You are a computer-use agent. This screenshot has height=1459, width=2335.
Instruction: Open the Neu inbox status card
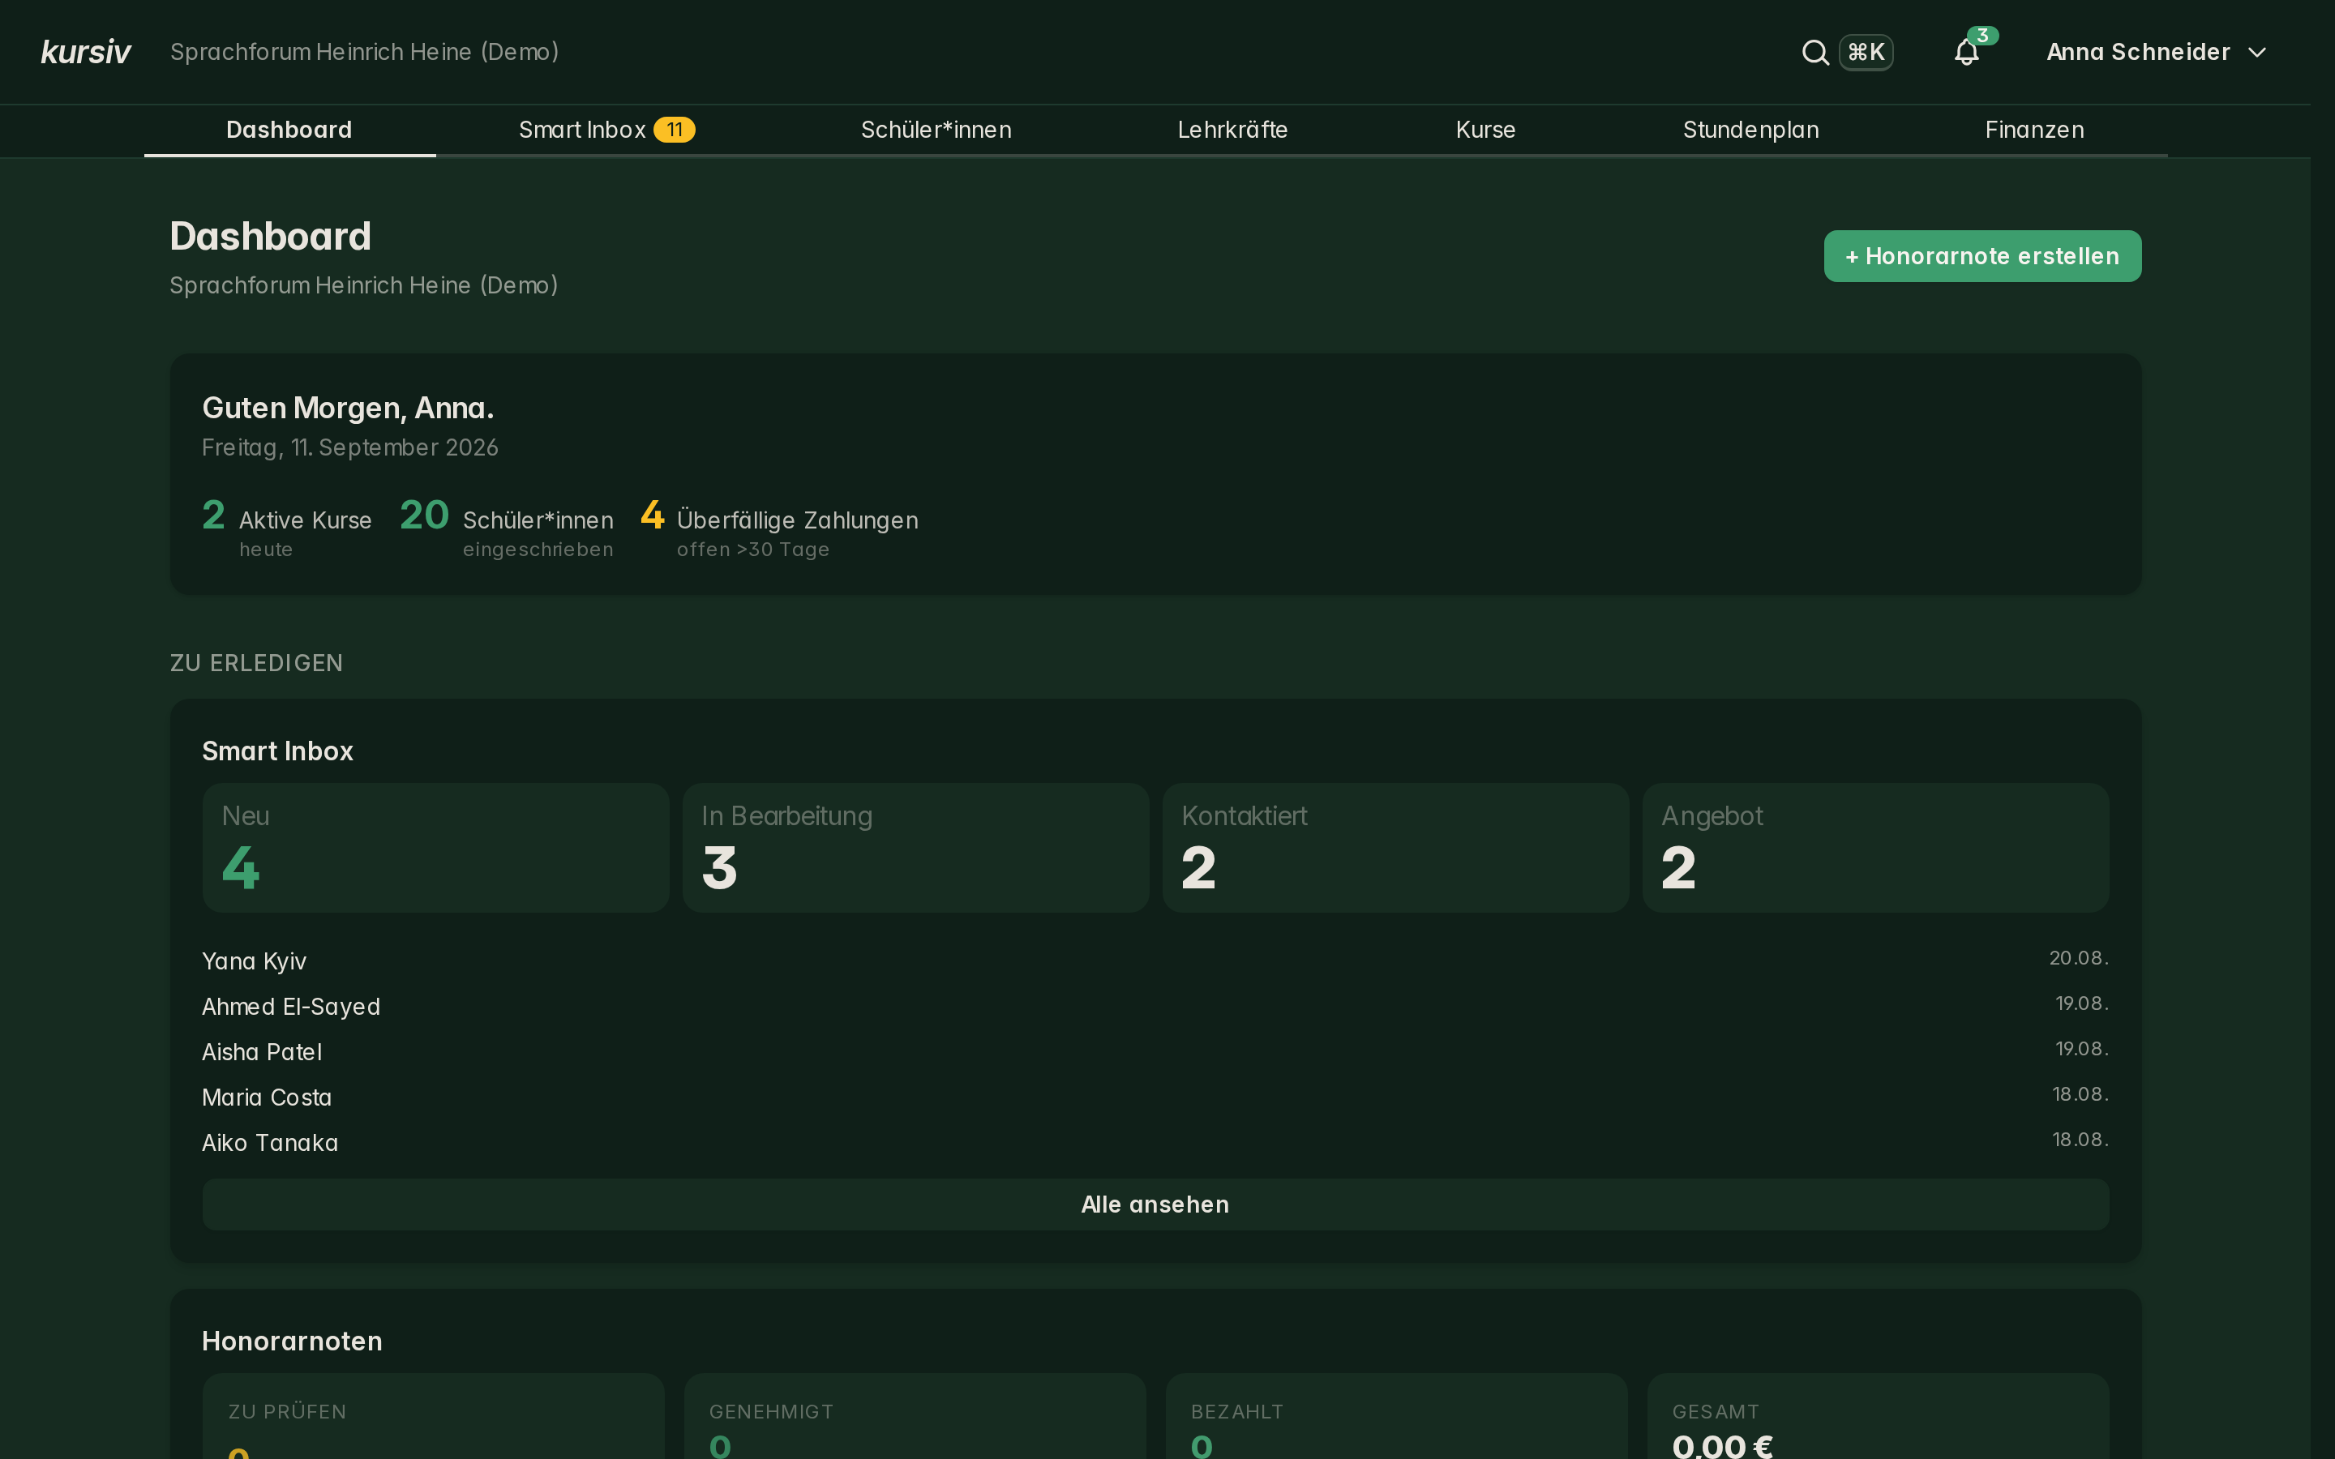[x=435, y=847]
